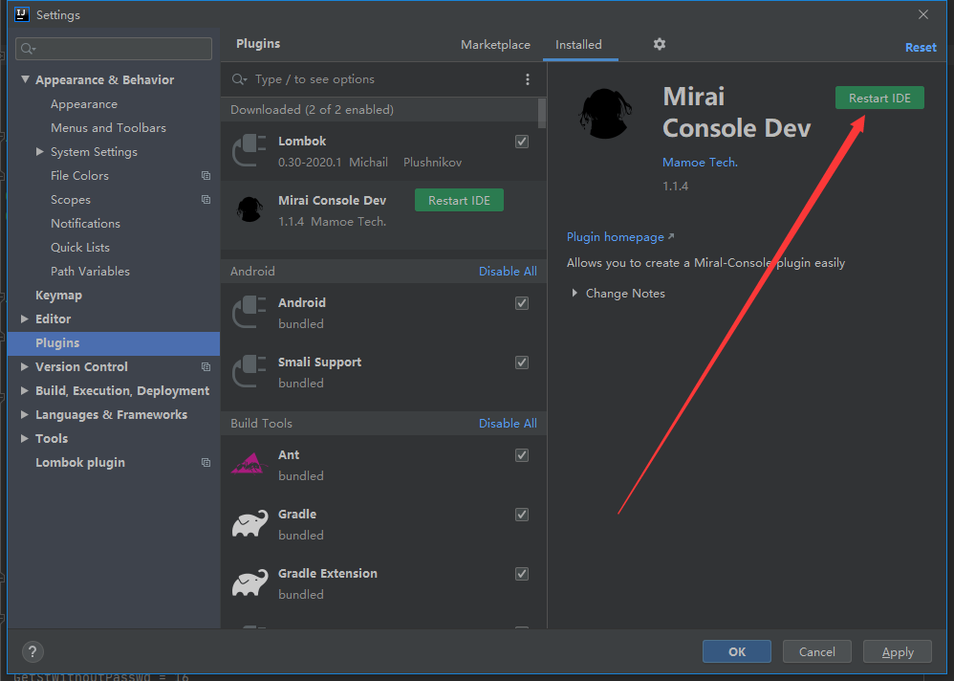
Task: Close the Settings dialog
Action: point(923,14)
